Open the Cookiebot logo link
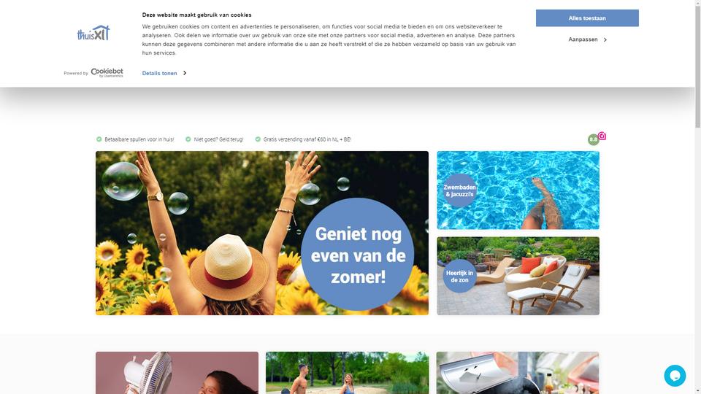This screenshot has width=701, height=394. [x=107, y=73]
